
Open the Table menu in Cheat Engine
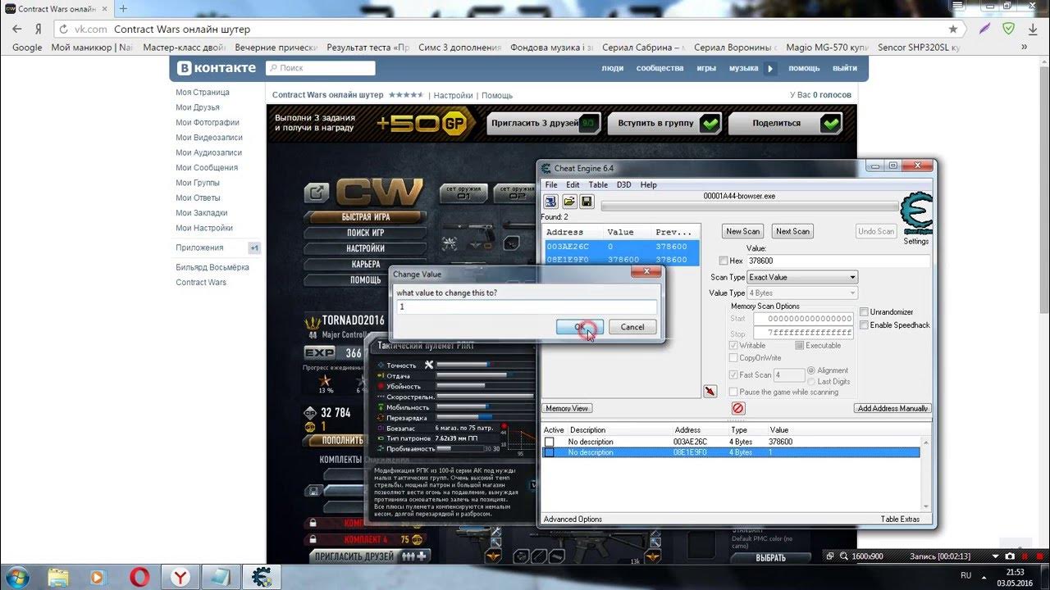pyautogui.click(x=598, y=184)
